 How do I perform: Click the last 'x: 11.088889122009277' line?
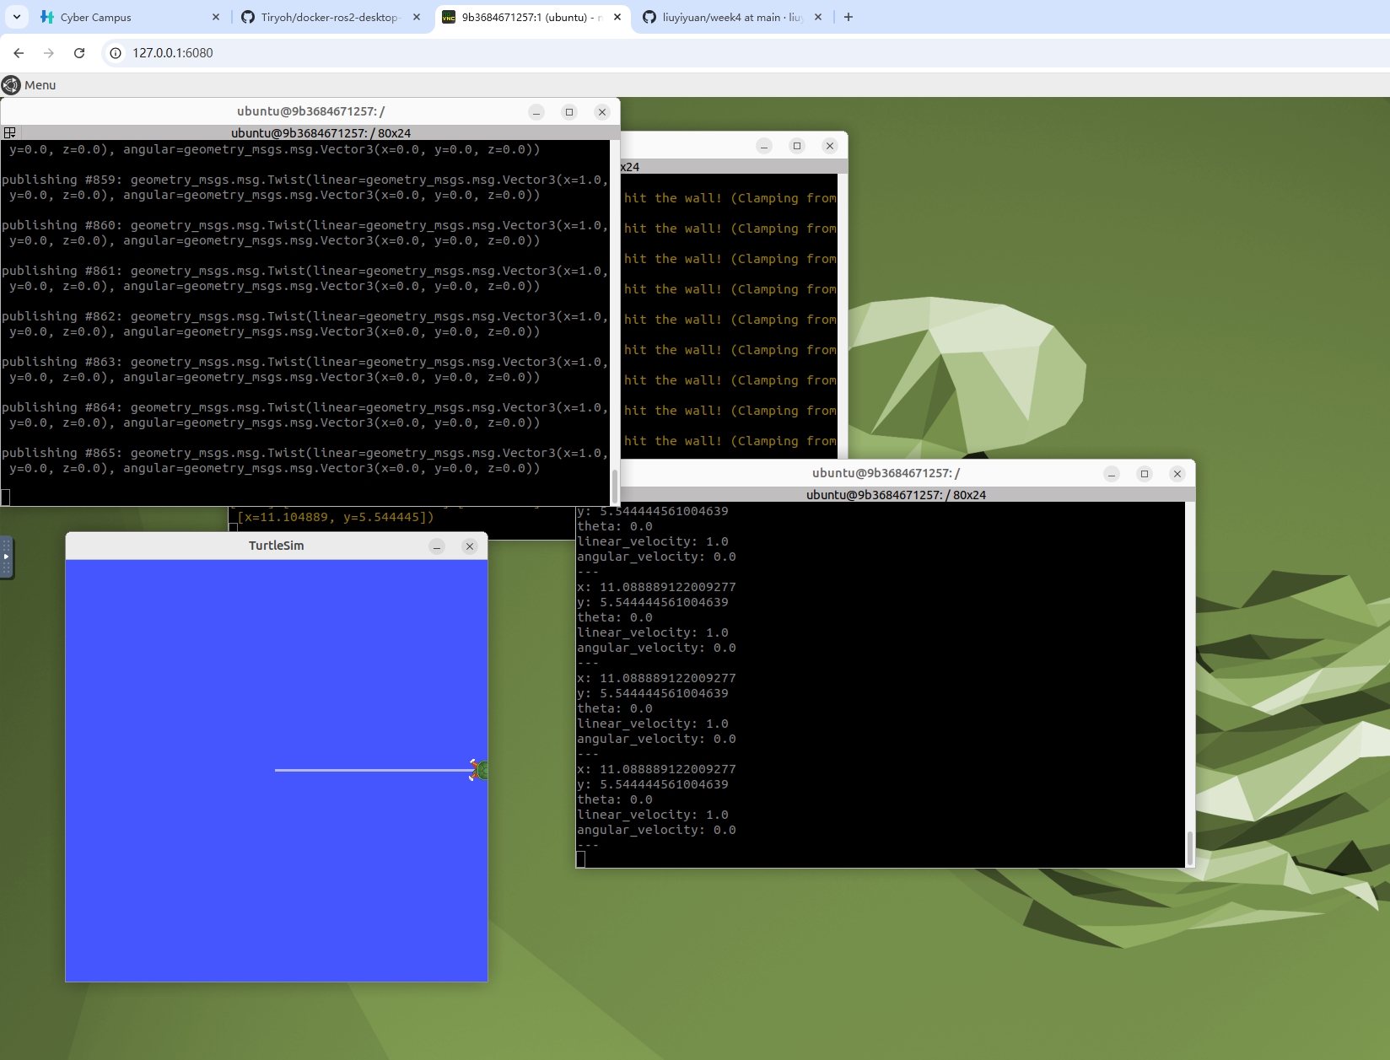(x=656, y=769)
